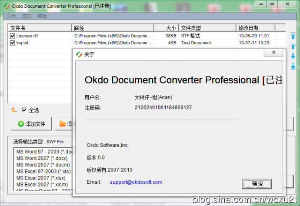
Task: Click the 添加文件 button
Action: coord(32,124)
